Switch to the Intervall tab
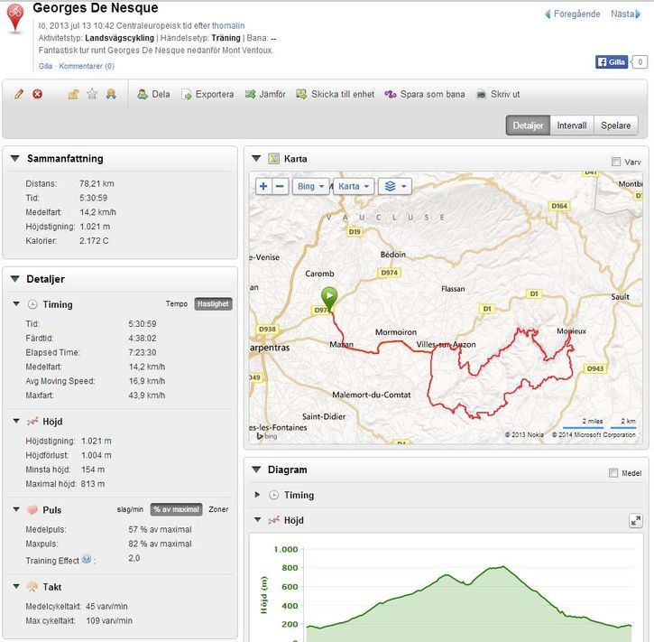654x642 pixels. point(572,126)
